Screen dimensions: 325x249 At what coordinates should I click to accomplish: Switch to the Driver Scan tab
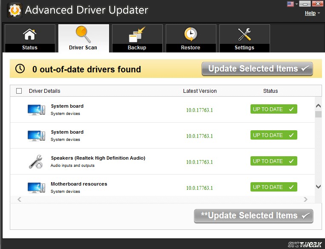point(83,38)
